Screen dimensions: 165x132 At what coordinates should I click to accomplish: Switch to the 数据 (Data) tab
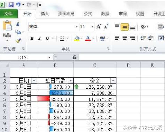coord(105,14)
